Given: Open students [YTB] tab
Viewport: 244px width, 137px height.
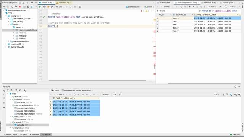Looking at the screenshot, I should pyautogui.click(x=164, y=3).
